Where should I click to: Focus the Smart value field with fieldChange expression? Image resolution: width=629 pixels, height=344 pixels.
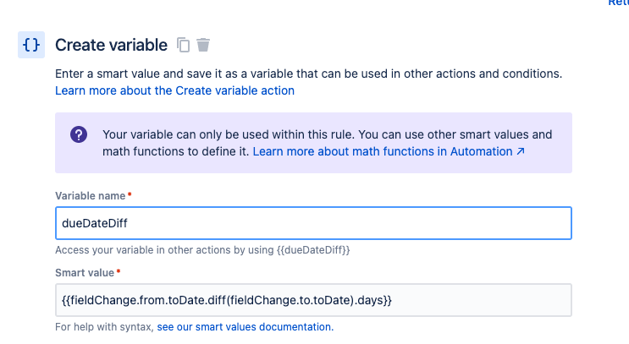(x=313, y=300)
